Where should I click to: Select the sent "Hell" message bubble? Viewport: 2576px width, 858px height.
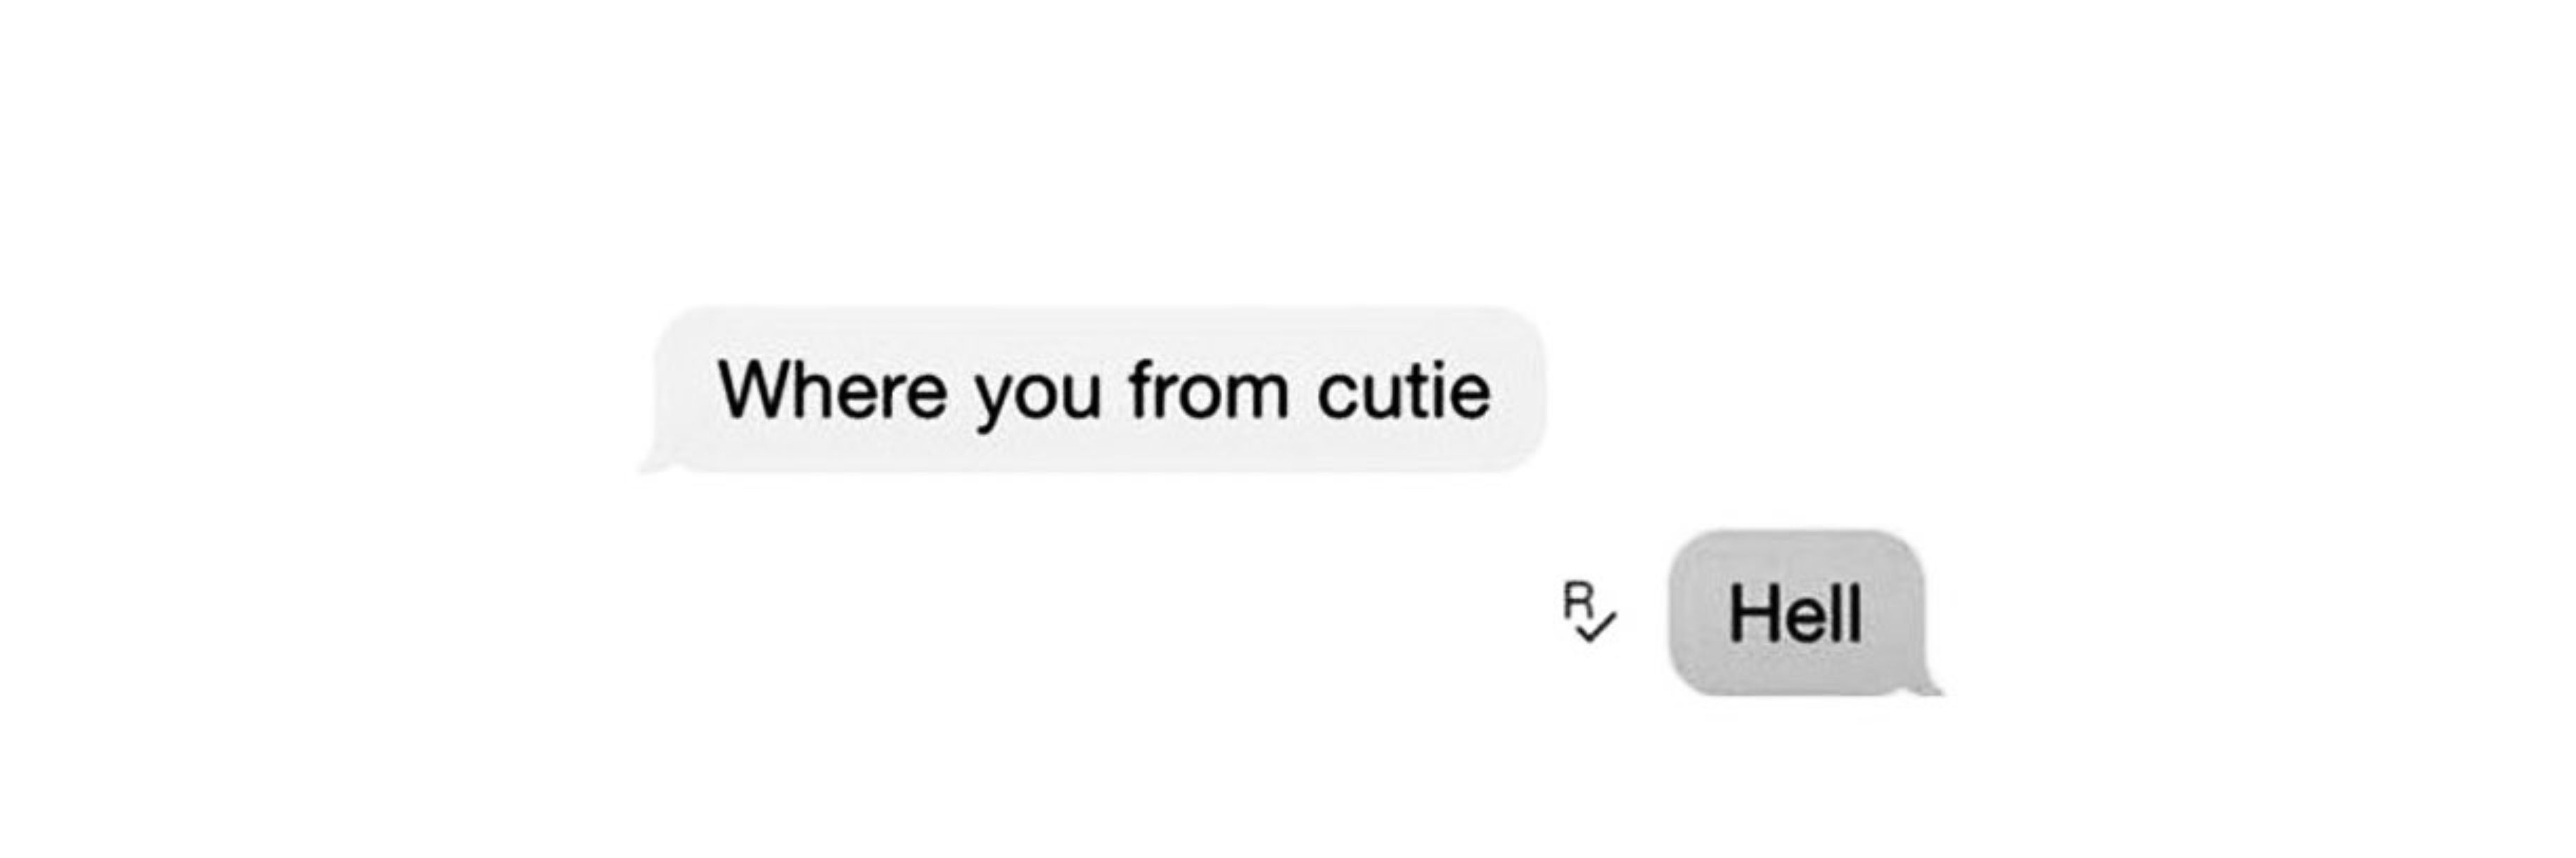point(1796,611)
